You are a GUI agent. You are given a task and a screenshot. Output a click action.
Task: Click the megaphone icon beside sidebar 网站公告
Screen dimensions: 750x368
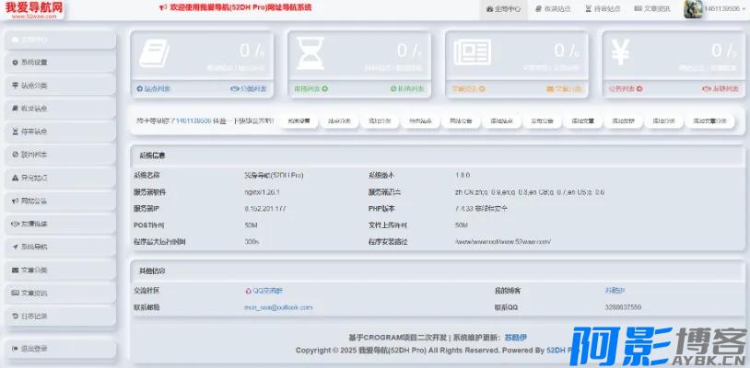[x=15, y=201]
